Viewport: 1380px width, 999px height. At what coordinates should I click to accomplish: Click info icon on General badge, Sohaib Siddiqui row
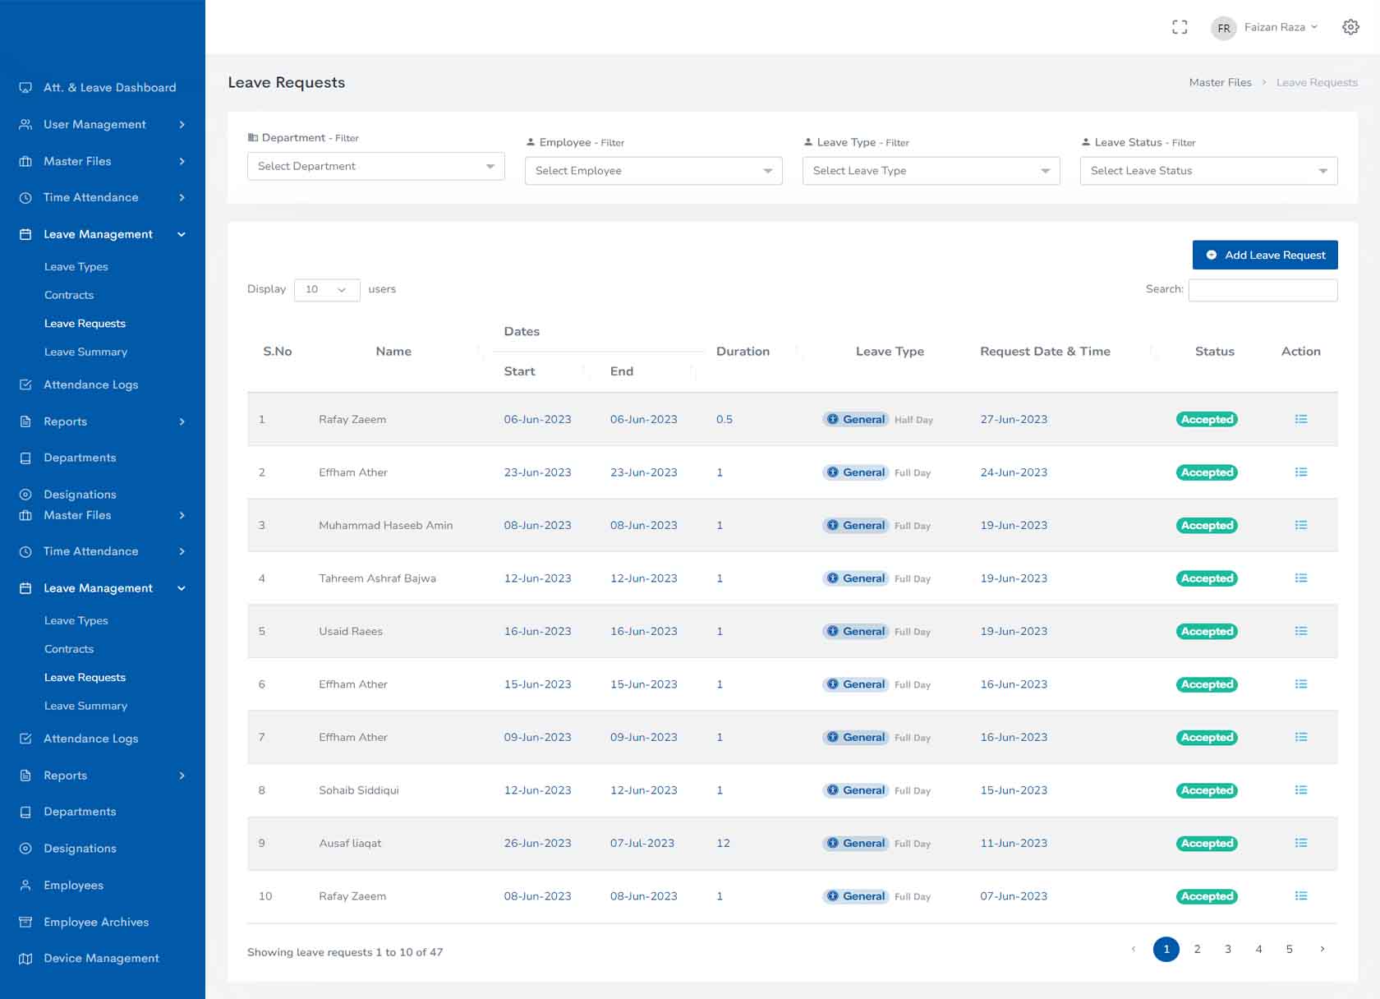point(833,790)
